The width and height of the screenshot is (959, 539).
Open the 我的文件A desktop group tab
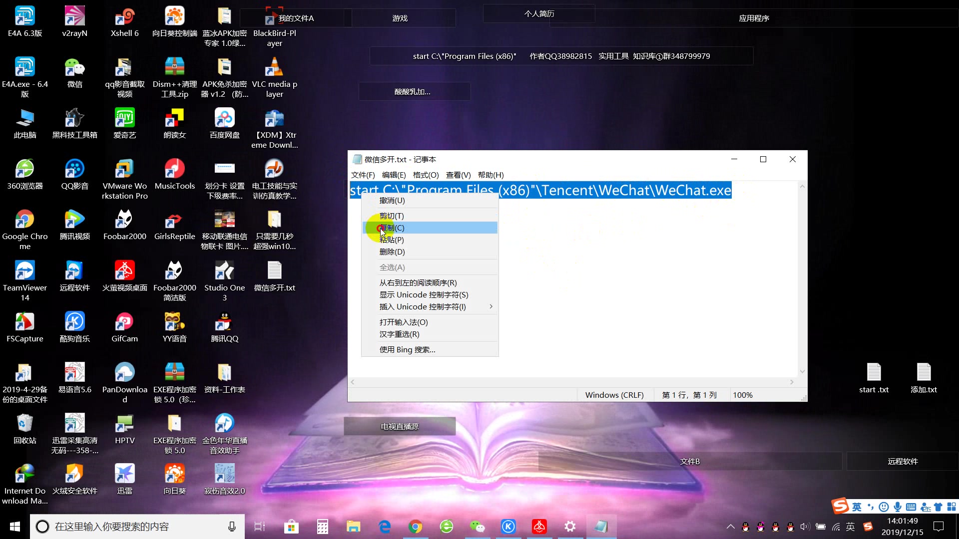point(296,18)
